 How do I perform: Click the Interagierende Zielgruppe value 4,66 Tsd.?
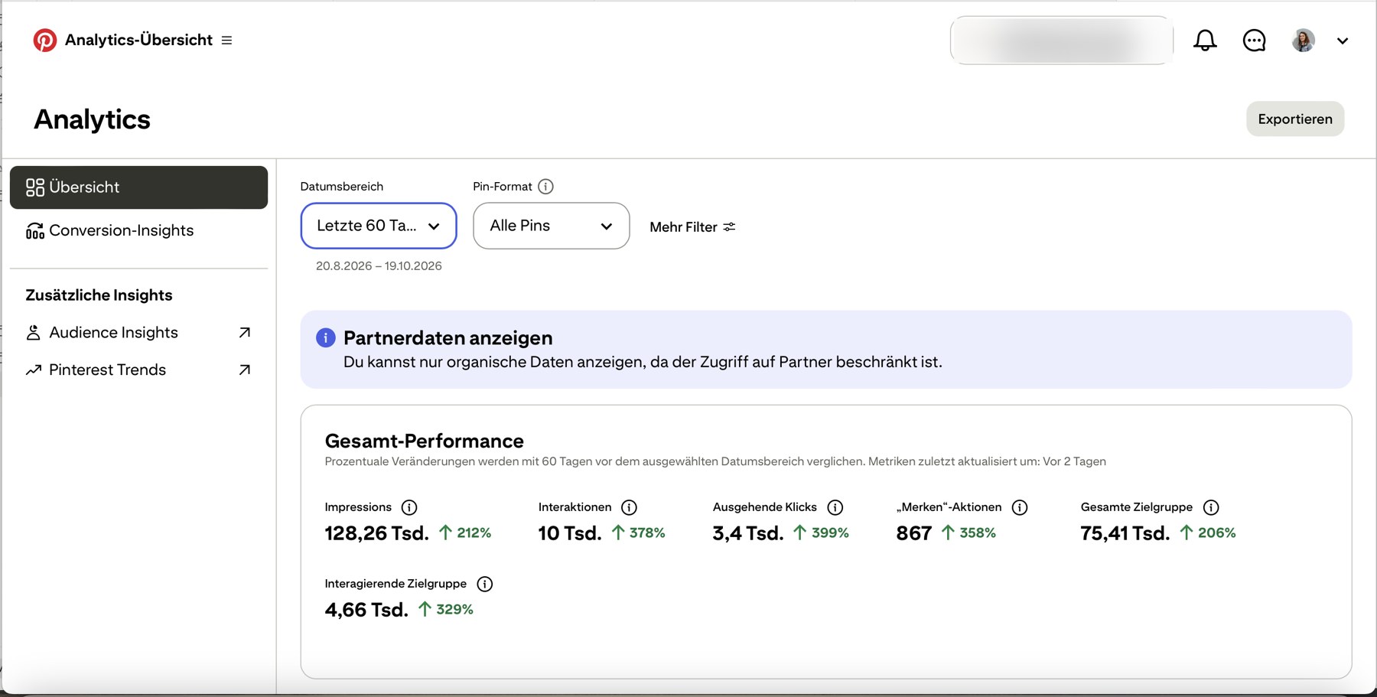(x=366, y=610)
